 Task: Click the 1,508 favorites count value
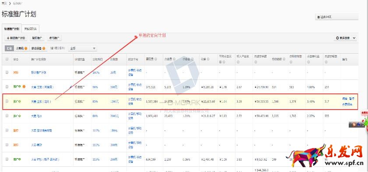point(275,102)
